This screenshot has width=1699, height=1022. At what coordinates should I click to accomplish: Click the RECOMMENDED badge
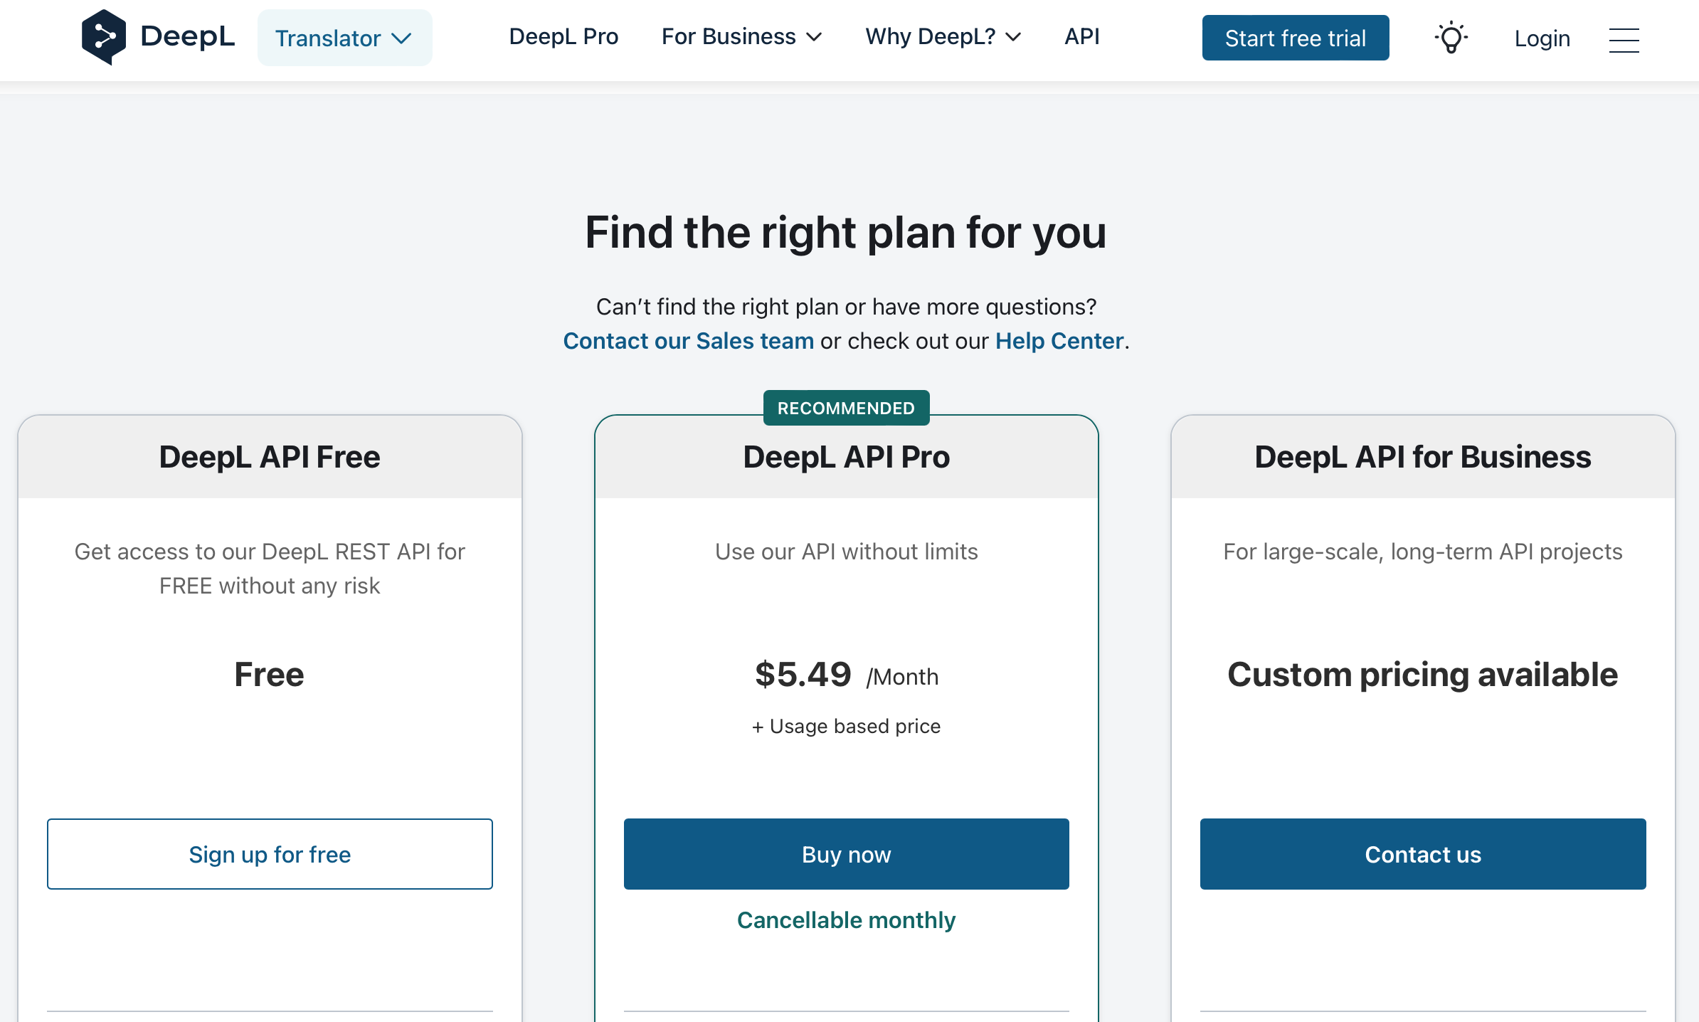(846, 408)
